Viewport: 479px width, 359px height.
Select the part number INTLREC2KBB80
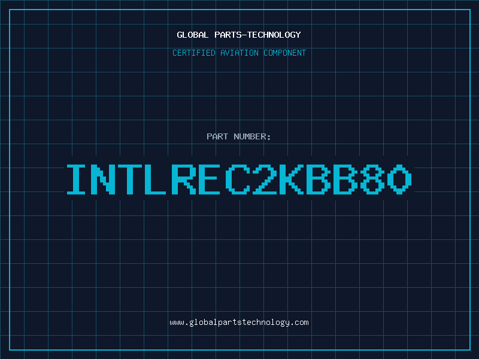tap(239, 180)
